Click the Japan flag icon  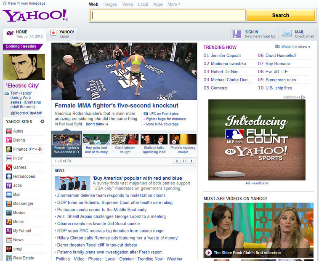pos(53,33)
